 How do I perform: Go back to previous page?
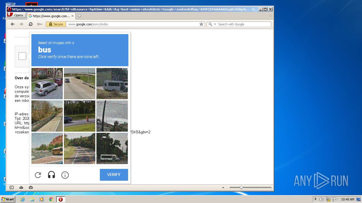tap(12, 24)
